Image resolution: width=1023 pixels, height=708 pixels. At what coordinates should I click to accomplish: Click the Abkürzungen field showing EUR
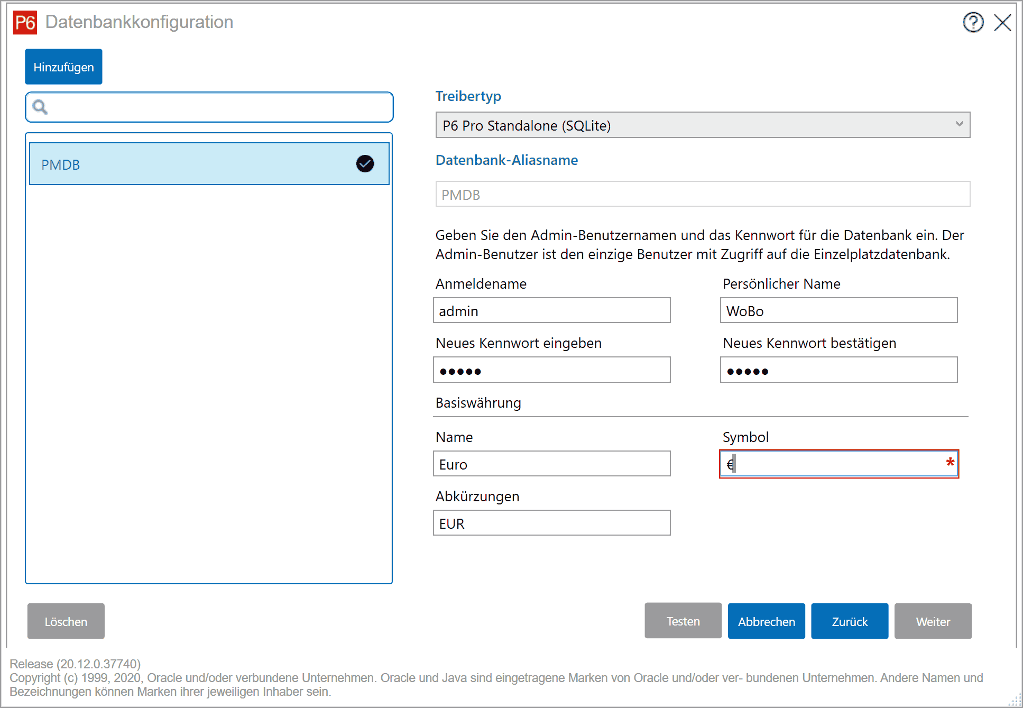coord(551,523)
